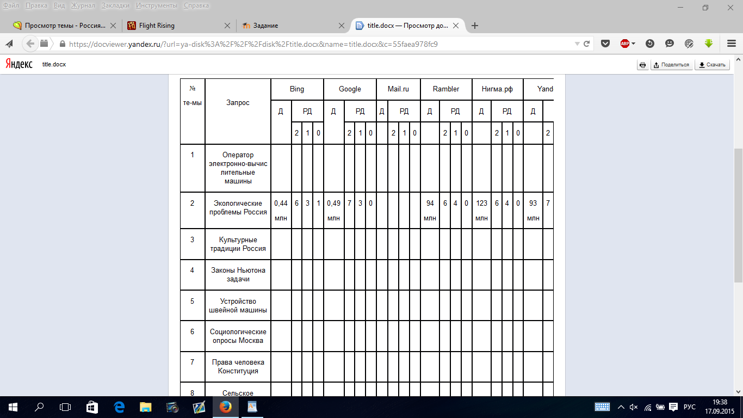Open the Файл menu
Image resolution: width=743 pixels, height=418 pixels.
pos(11,5)
